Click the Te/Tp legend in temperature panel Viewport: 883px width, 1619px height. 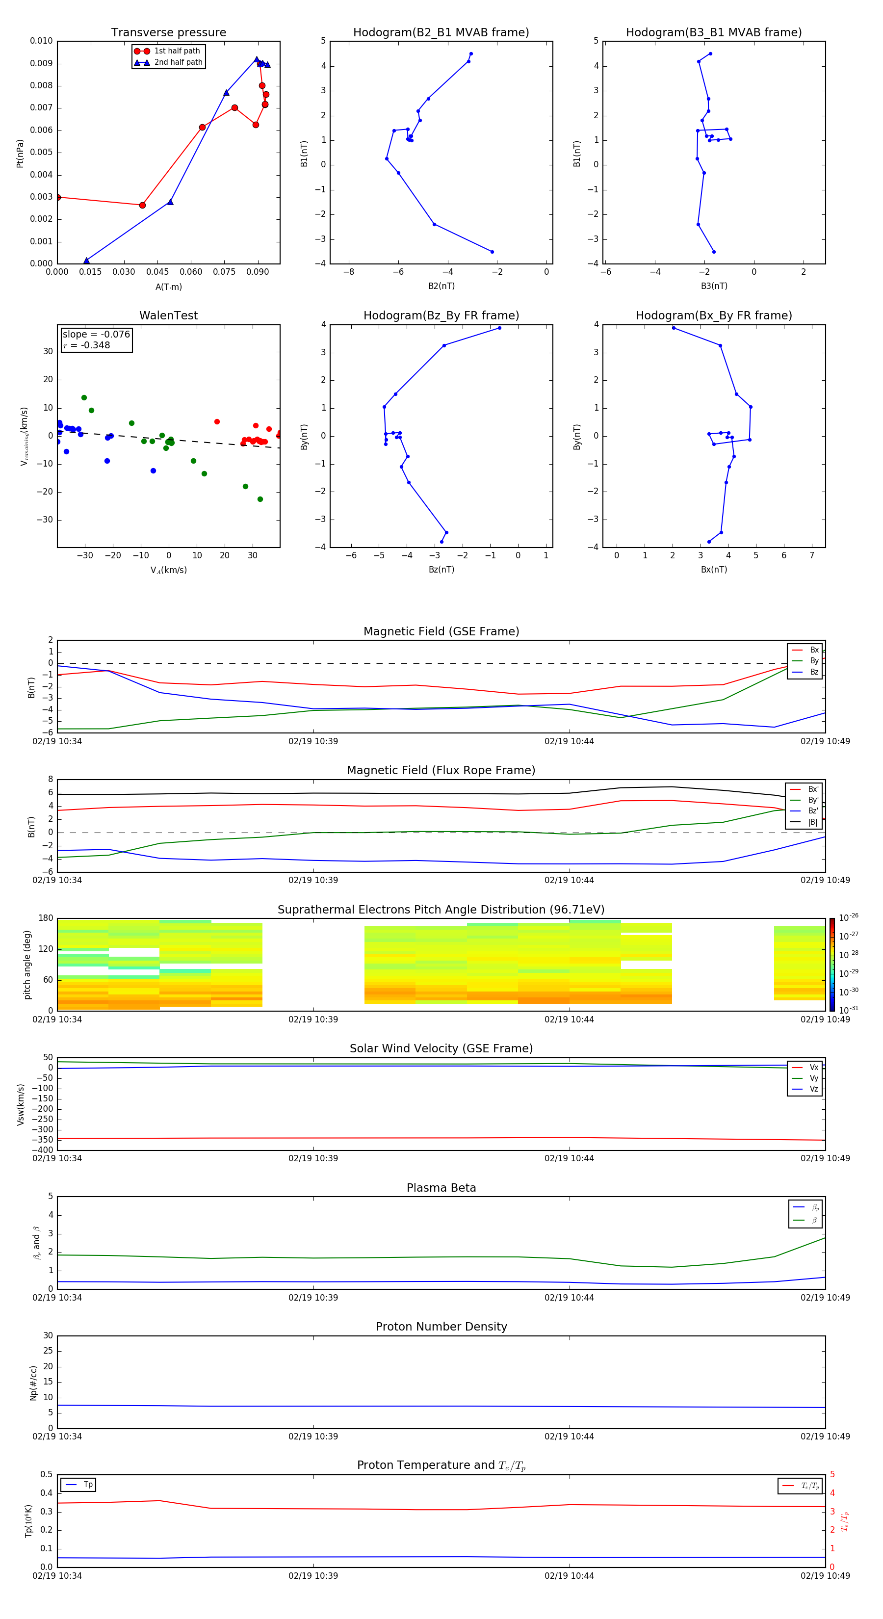click(x=800, y=1486)
